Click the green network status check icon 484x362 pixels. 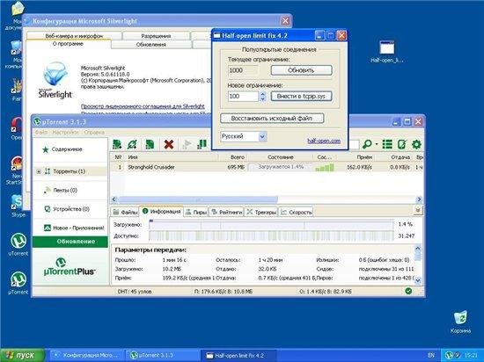pos(408,291)
